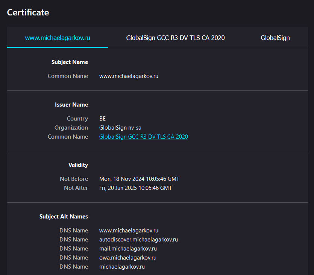Click the Country field label
This screenshot has width=314, height=275.
tap(77, 119)
